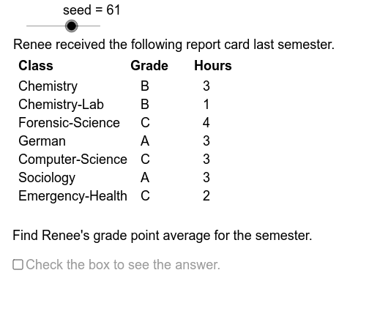
Task: Check the box to see the answer
Action: coord(18,265)
